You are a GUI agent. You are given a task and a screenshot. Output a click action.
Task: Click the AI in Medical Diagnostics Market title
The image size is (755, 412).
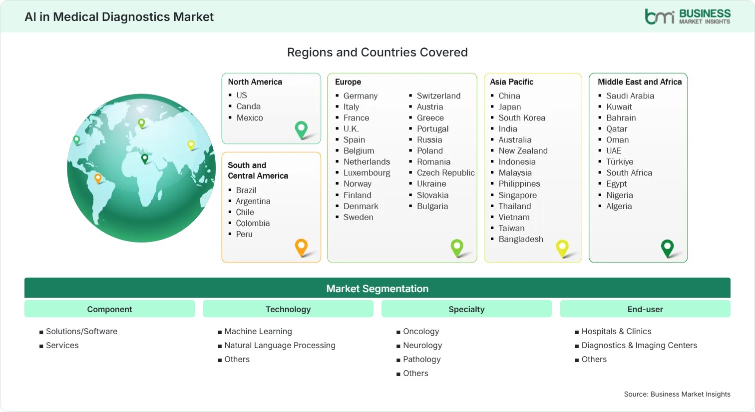[x=119, y=17]
